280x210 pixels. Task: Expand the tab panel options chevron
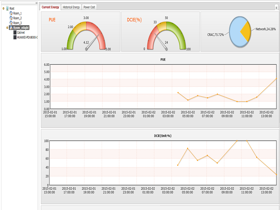point(276,7)
